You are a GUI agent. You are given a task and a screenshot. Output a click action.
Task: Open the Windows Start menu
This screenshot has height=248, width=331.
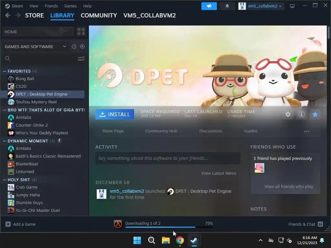pyautogui.click(x=137, y=240)
